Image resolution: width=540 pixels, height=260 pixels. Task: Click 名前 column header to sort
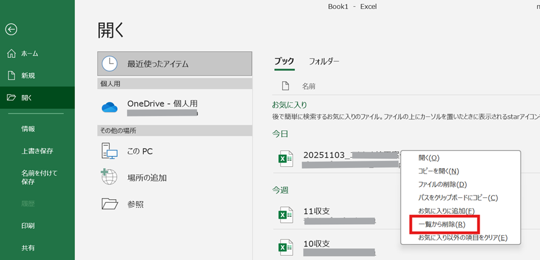click(x=309, y=86)
